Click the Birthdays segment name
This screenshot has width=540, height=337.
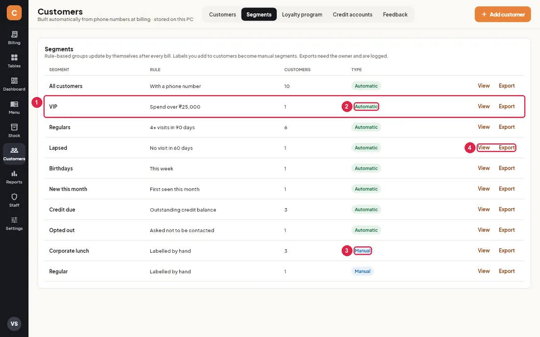pos(61,168)
